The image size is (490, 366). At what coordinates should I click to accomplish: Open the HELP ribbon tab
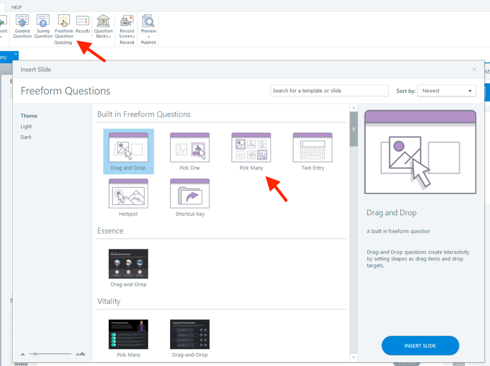(17, 7)
